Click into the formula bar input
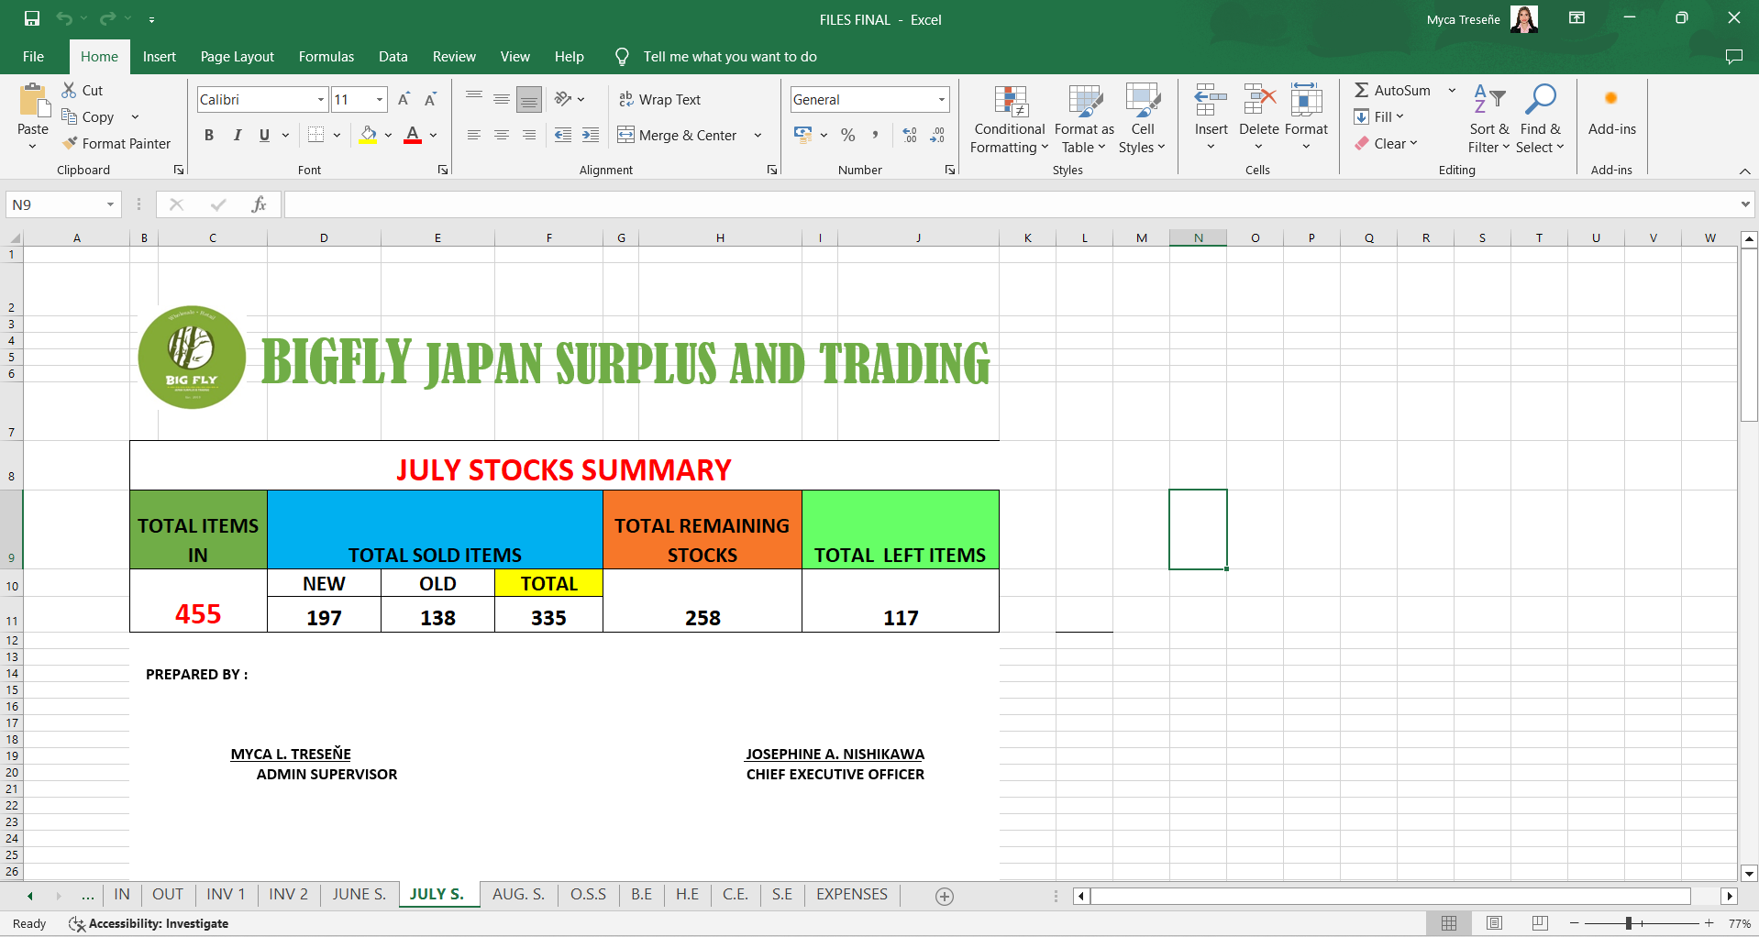Viewport: 1759px width, 937px height. point(1010,204)
